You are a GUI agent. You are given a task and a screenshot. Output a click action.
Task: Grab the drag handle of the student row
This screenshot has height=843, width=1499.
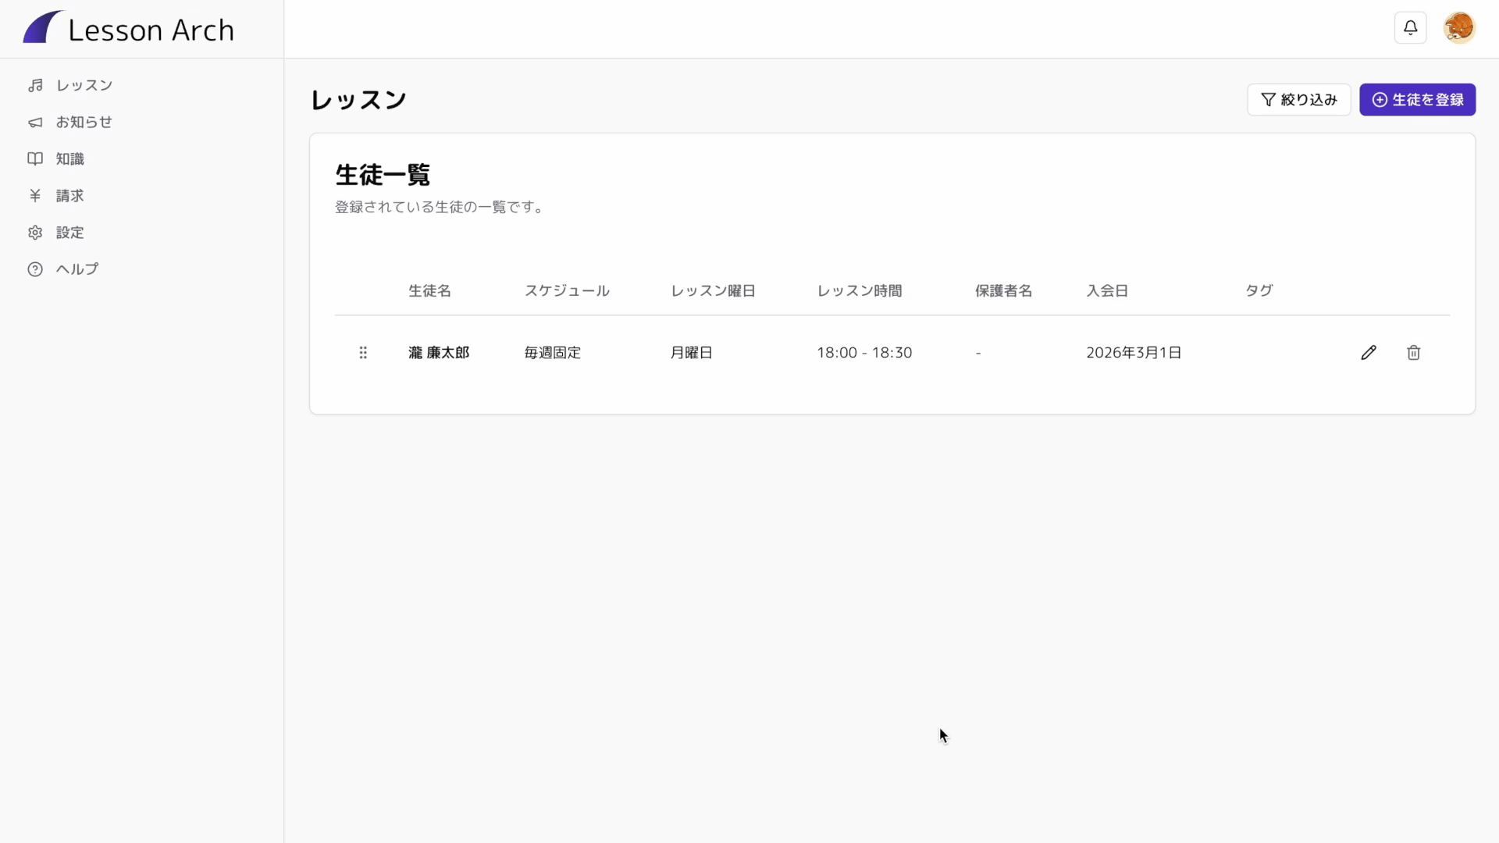click(363, 353)
